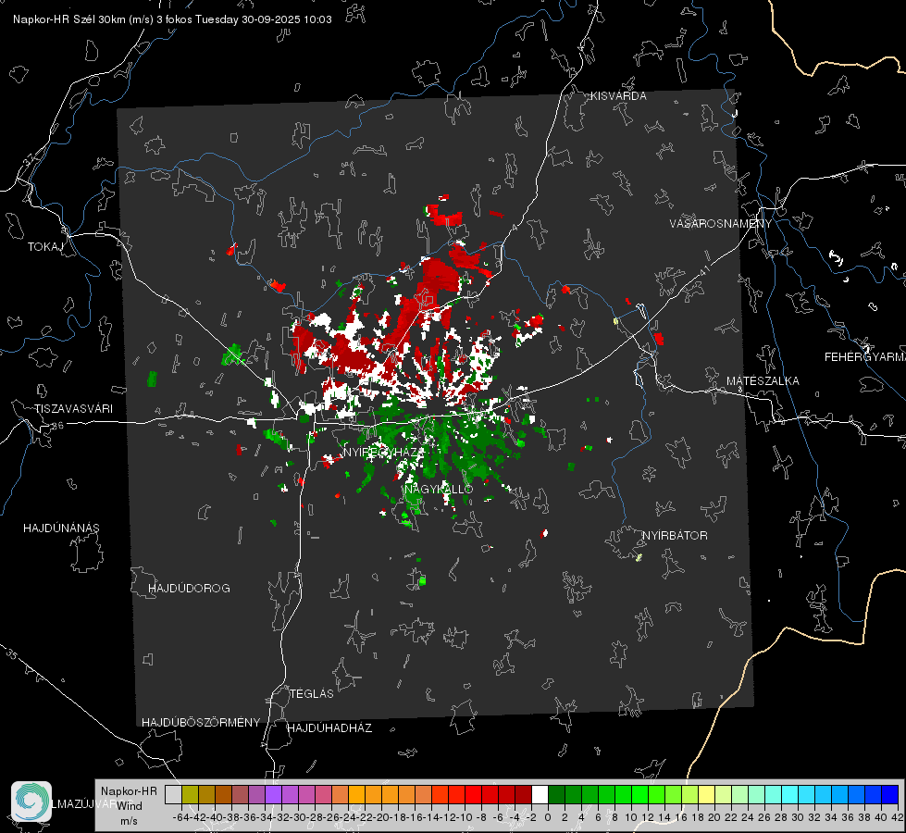The height and width of the screenshot is (833, 906).
Task: Click the legend value 0 tick label
Action: point(548,818)
